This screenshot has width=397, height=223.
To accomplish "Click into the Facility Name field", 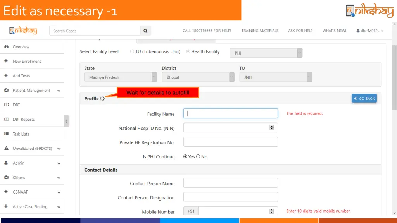I will [230, 113].
